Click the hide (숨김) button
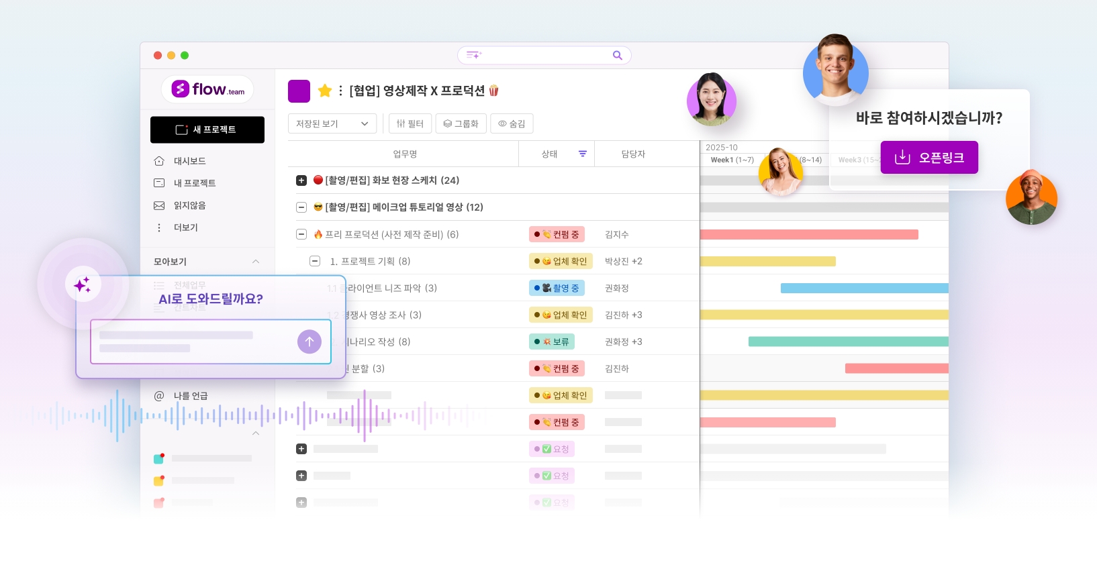 pos(512,123)
